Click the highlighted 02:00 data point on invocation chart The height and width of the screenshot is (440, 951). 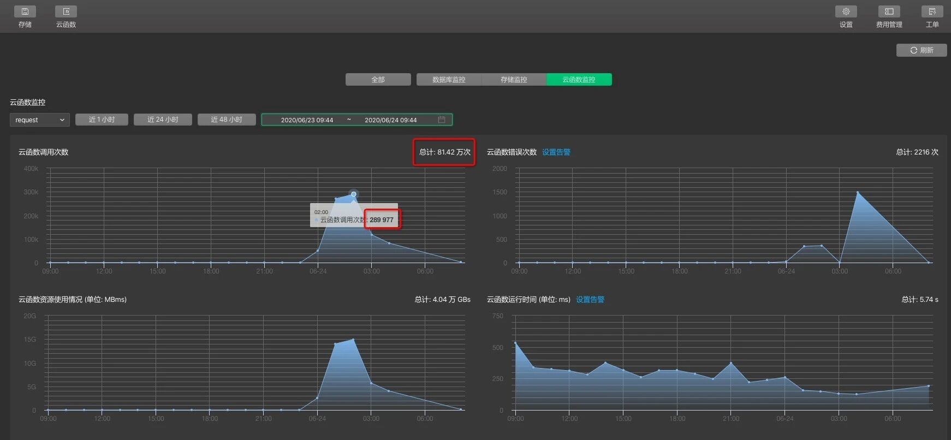click(354, 194)
